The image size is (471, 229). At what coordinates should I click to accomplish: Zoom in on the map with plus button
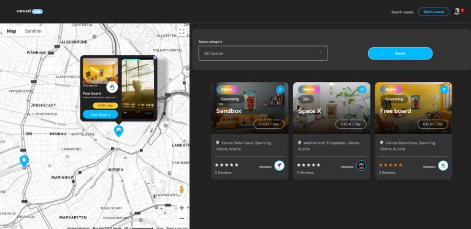click(182, 208)
